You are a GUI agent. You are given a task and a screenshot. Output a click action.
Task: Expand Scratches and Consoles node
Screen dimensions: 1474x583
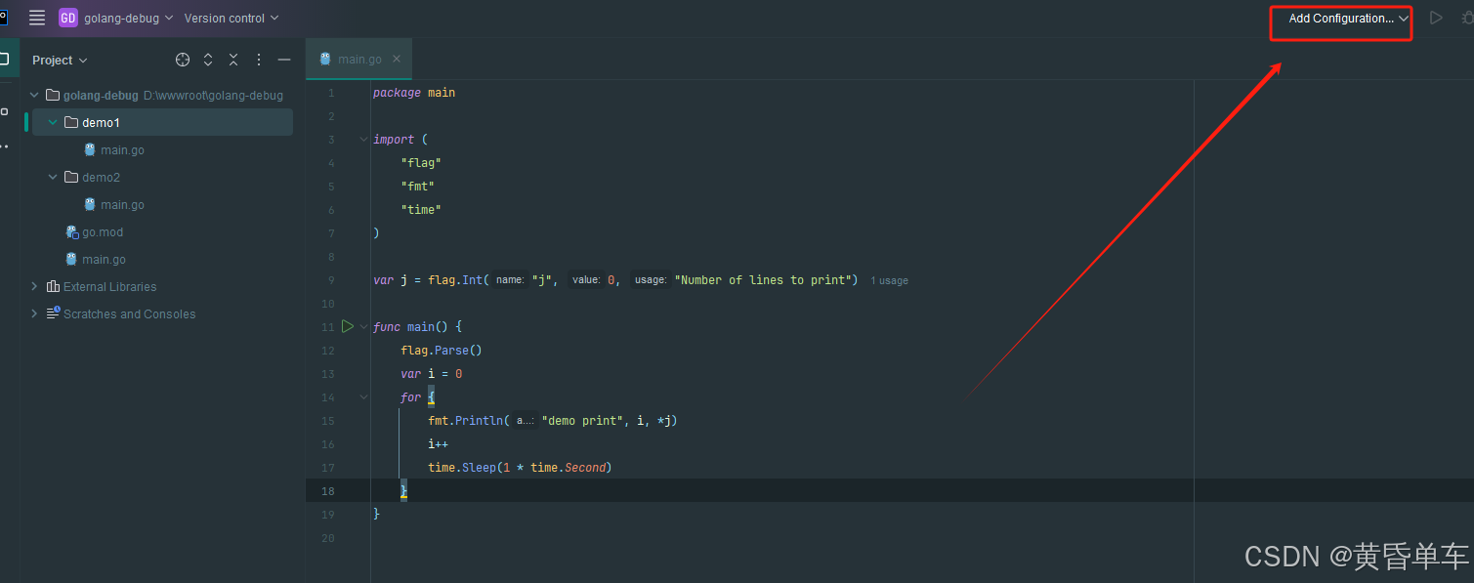(x=34, y=313)
